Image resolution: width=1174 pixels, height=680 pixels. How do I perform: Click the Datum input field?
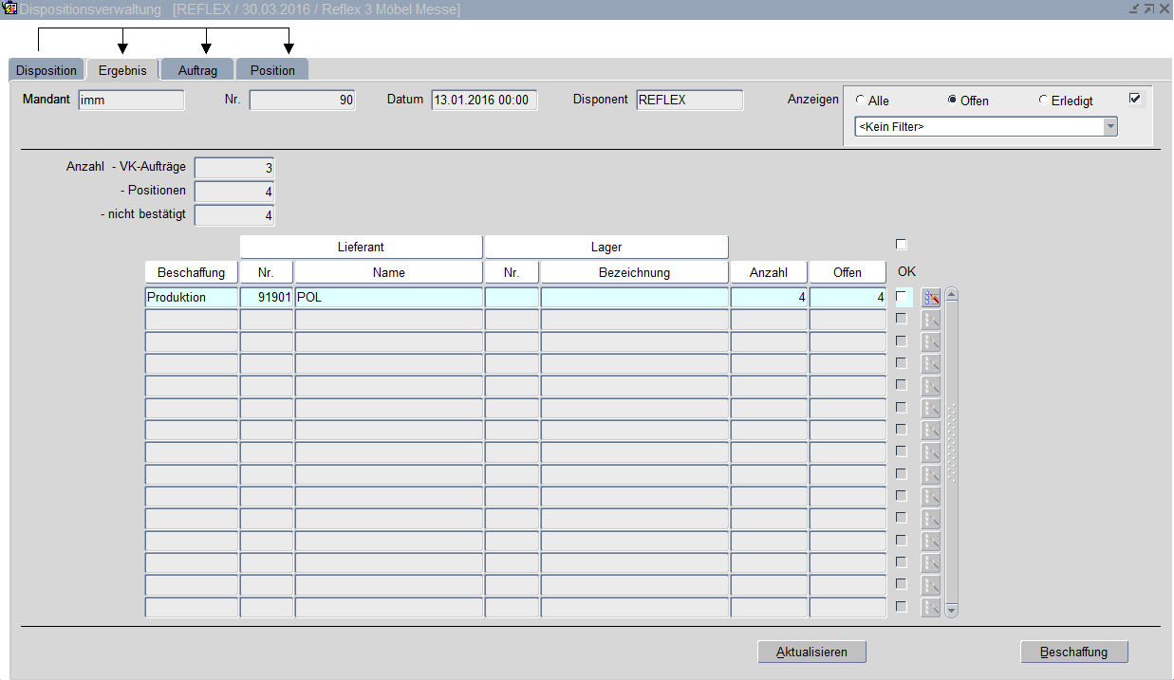(484, 101)
